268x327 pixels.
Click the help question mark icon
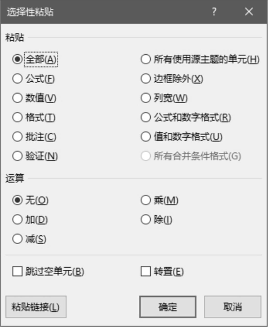coord(214,12)
